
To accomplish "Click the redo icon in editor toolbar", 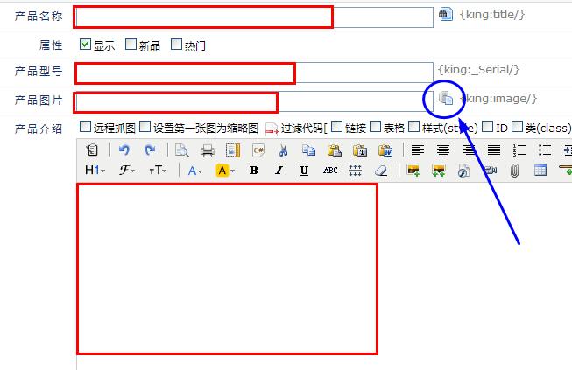I will pyautogui.click(x=150, y=150).
